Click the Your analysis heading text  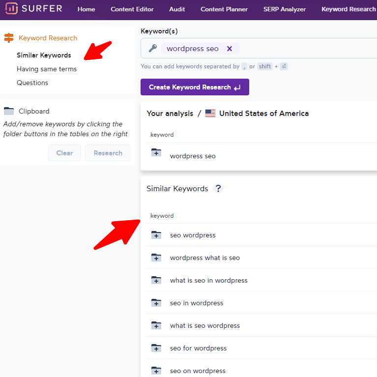pos(170,113)
